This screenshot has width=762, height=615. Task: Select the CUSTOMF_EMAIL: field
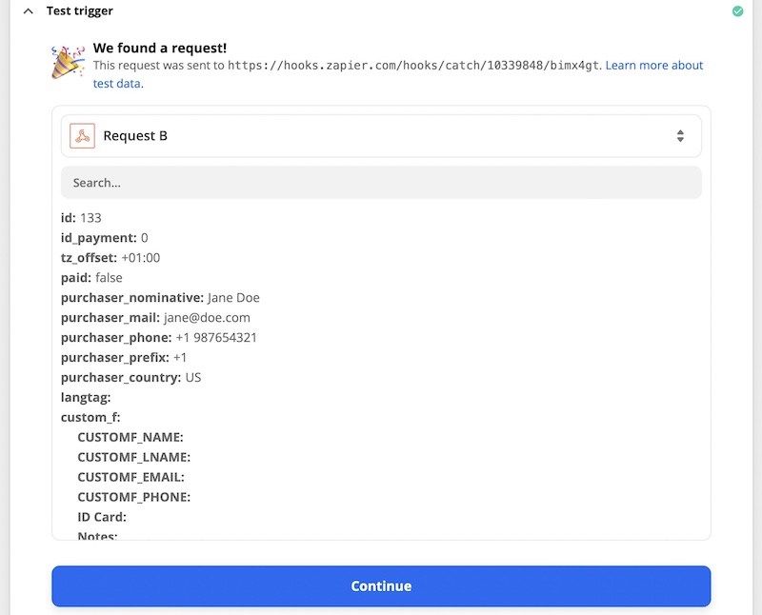130,477
